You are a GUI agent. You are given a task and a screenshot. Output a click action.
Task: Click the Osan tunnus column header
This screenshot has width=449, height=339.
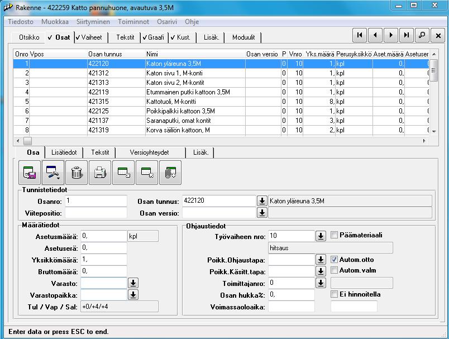116,54
